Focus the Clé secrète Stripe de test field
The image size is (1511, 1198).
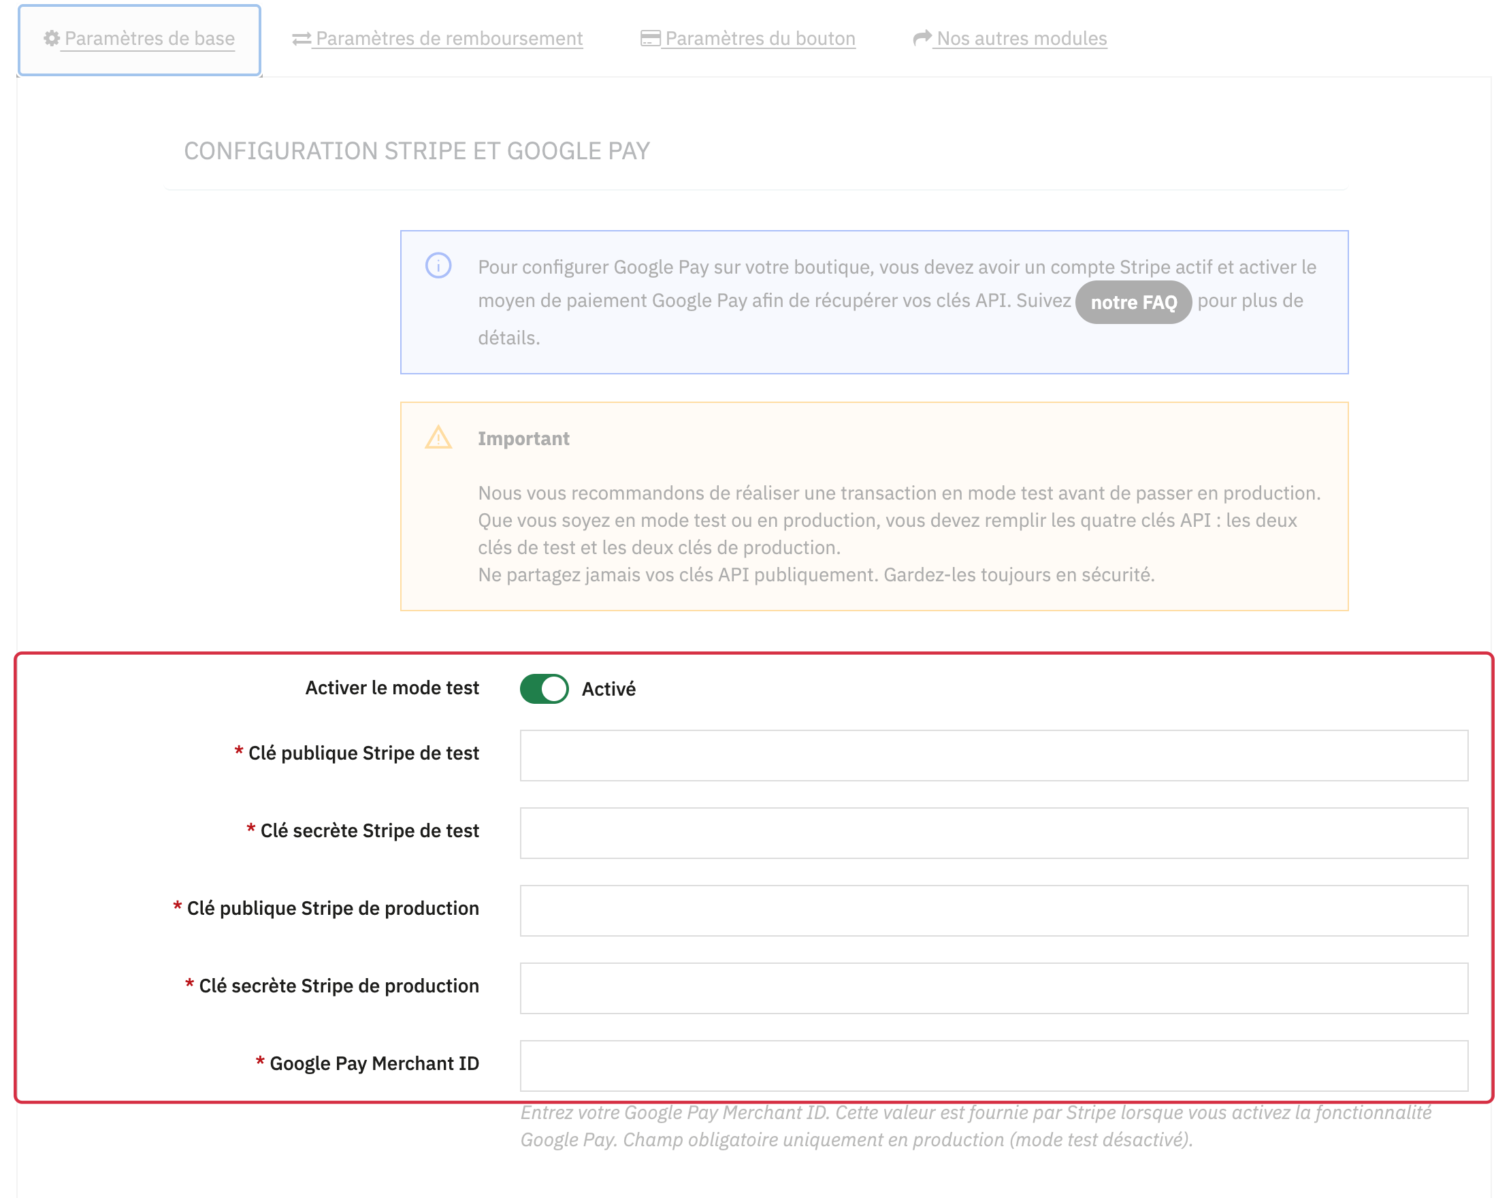coord(994,833)
